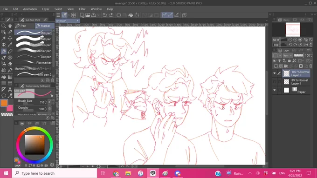317x178 pixels.
Task: Toggle Snap to grid in command bar
Action: click(177, 15)
